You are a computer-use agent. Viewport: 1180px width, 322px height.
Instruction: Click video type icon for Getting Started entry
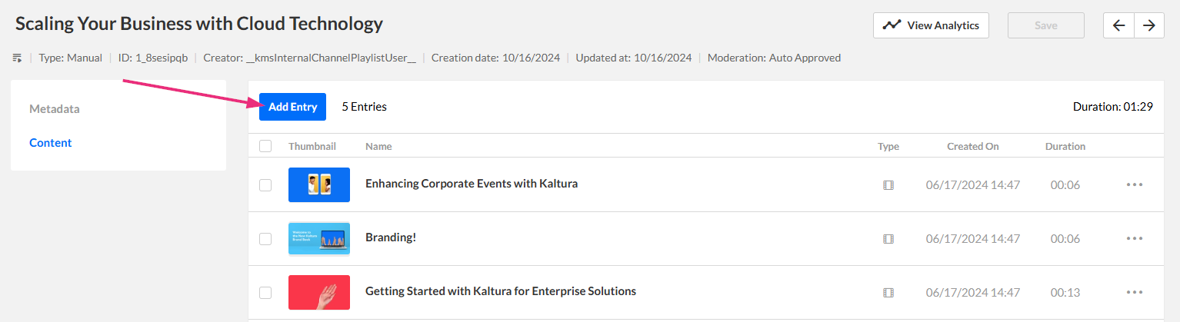[x=888, y=293]
